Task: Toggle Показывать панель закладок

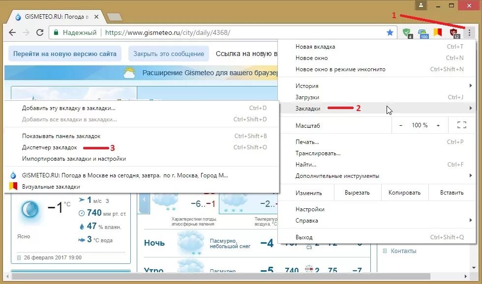Action: [x=142, y=136]
